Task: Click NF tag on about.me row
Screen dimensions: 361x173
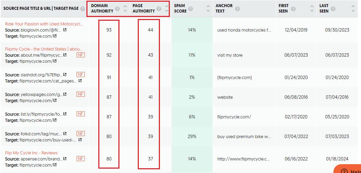Action: (81, 55)
